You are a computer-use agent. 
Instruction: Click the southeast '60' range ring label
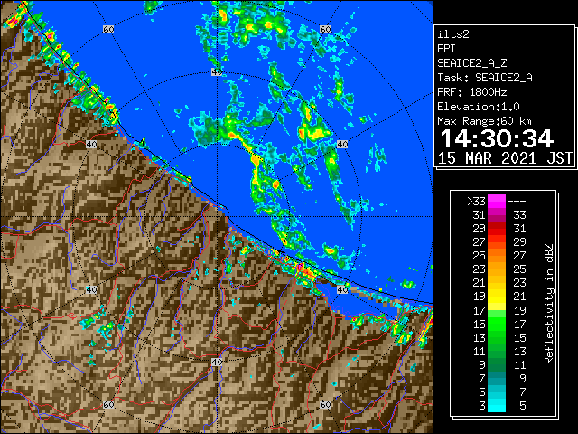click(325, 404)
